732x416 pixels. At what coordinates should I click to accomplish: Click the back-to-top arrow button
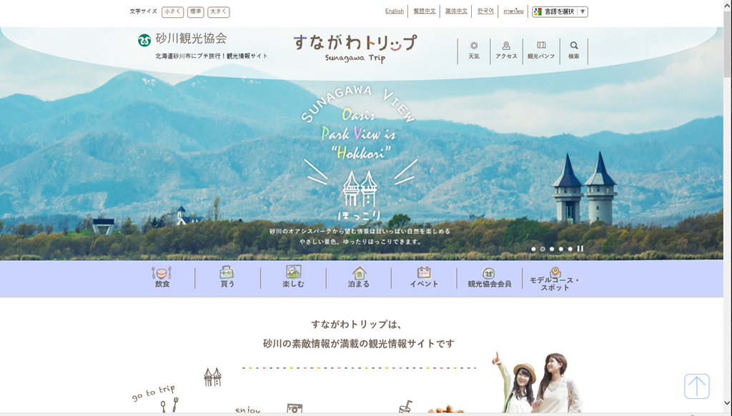[696, 386]
